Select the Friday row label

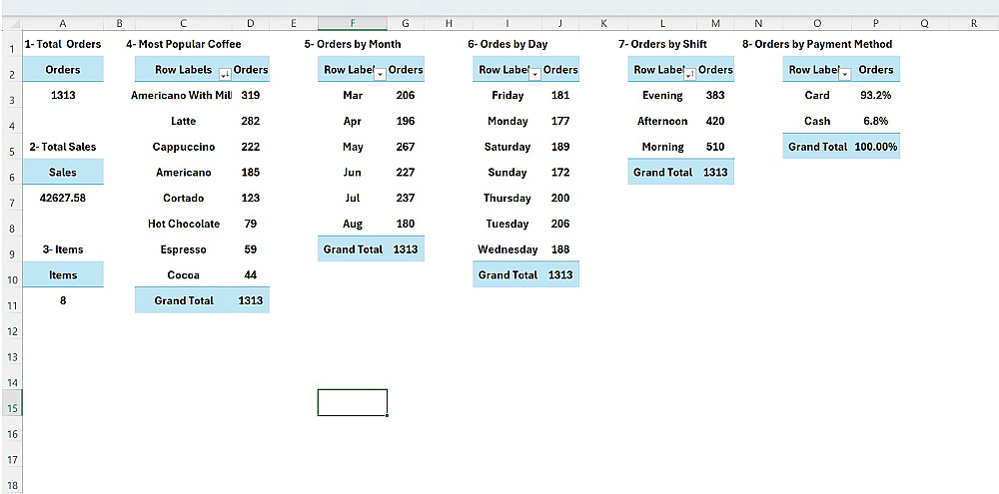tap(507, 96)
